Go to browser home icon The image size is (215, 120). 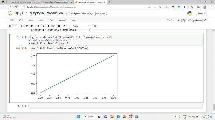(16, 7)
